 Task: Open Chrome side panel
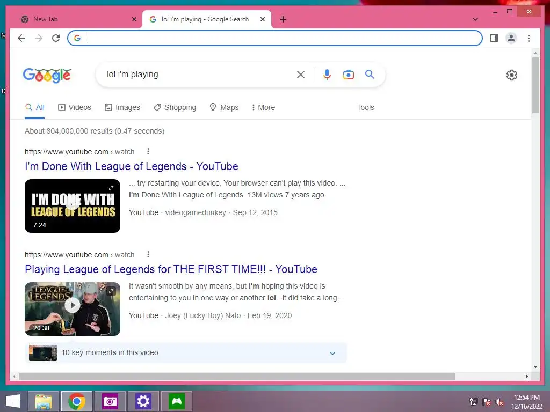tap(494, 38)
